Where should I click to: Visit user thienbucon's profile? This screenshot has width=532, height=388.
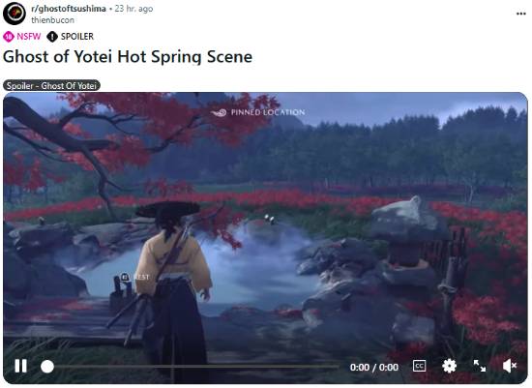tap(52, 20)
